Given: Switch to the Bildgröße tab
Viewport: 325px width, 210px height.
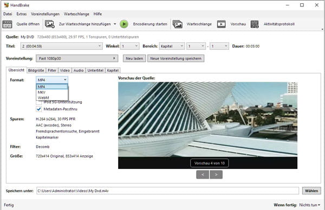Looking at the screenshot, I should coord(36,70).
